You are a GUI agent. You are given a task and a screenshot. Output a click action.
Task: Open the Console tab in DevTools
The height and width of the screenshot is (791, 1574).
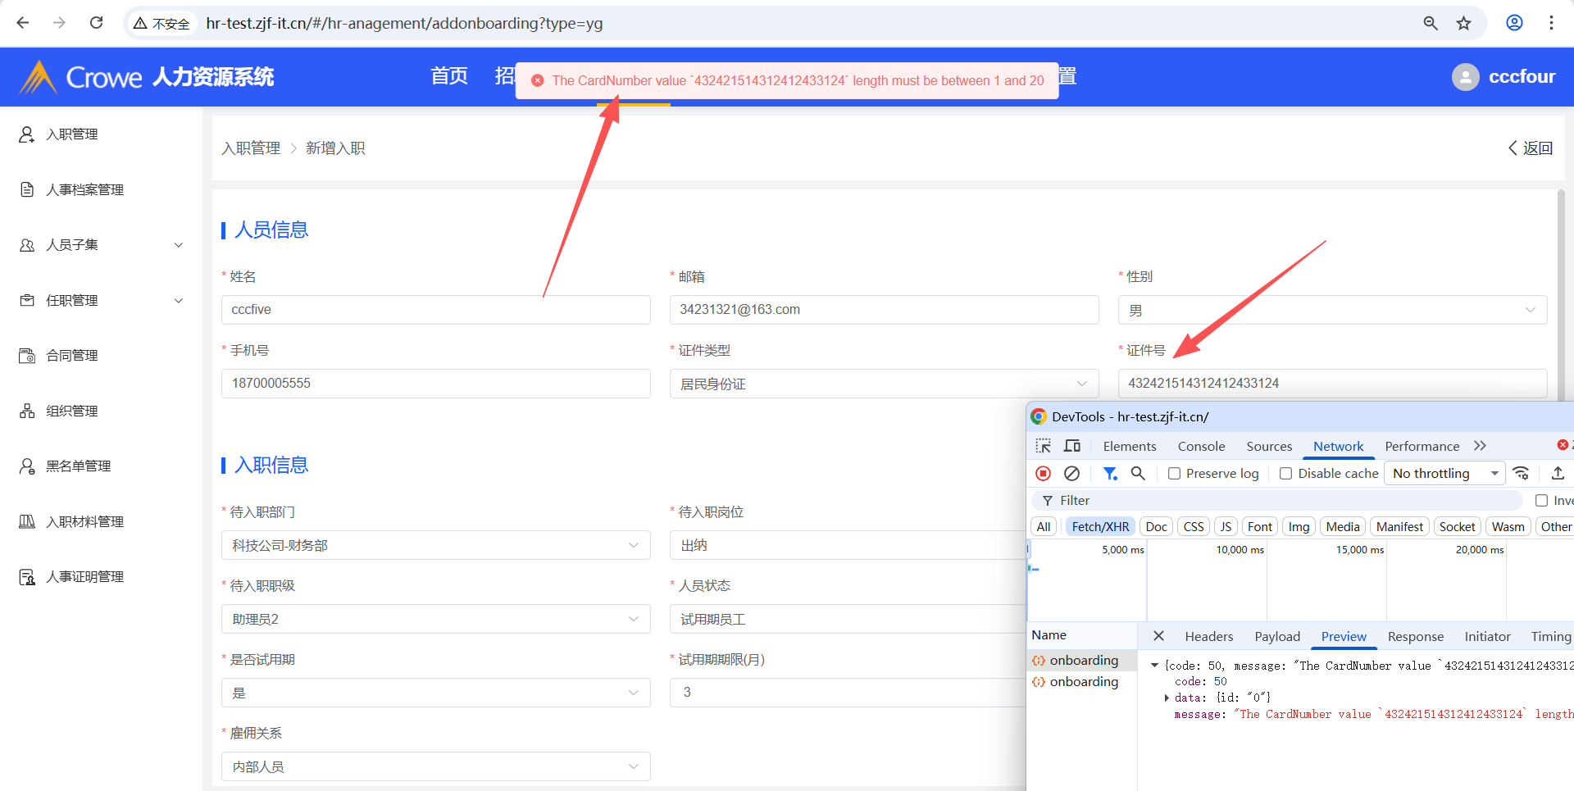pos(1201,447)
